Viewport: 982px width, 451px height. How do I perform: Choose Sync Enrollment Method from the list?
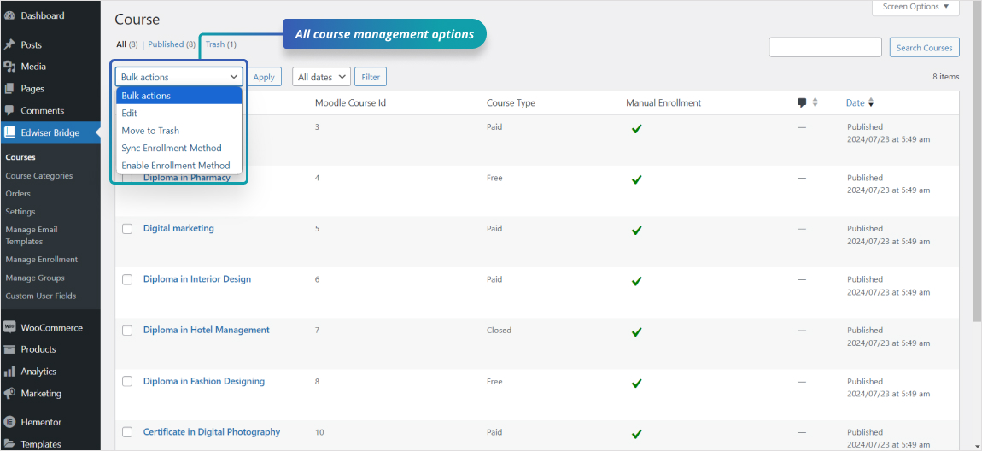pos(172,148)
